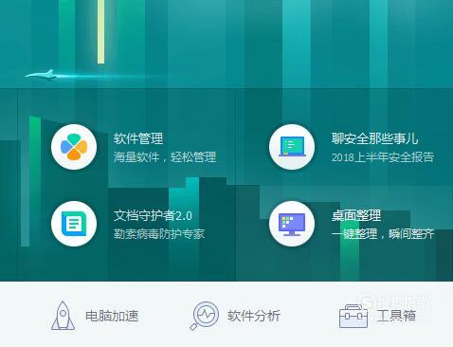
Task: Click the rocket icon for 电脑加速
Action: pyautogui.click(x=63, y=316)
